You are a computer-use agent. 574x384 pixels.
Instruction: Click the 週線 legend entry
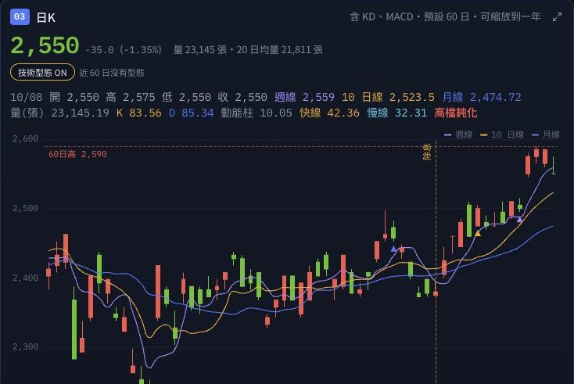point(458,135)
